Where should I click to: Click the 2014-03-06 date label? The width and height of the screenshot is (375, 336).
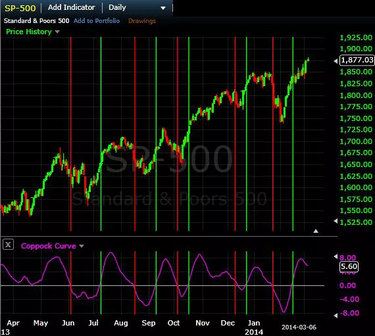coord(299,327)
